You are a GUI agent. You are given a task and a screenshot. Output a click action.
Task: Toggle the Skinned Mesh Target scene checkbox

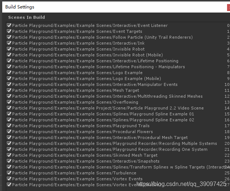9,155
